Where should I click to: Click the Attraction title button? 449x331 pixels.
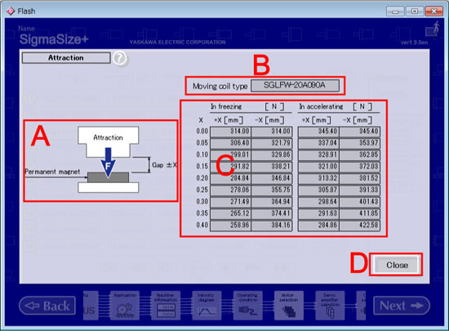pyautogui.click(x=66, y=58)
